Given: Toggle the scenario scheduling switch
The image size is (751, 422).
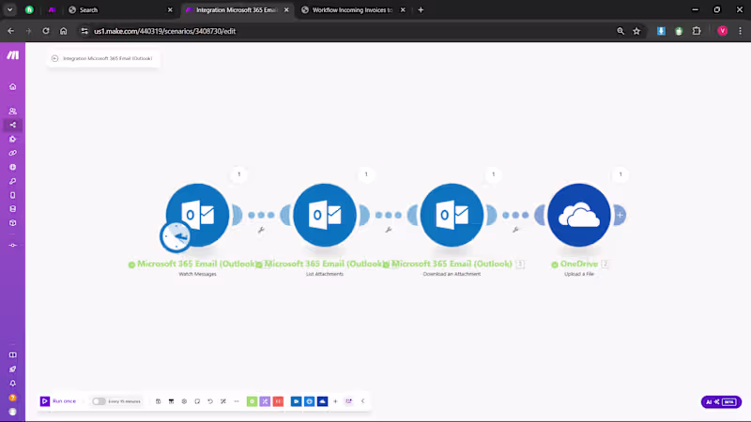Looking at the screenshot, I should (99, 401).
